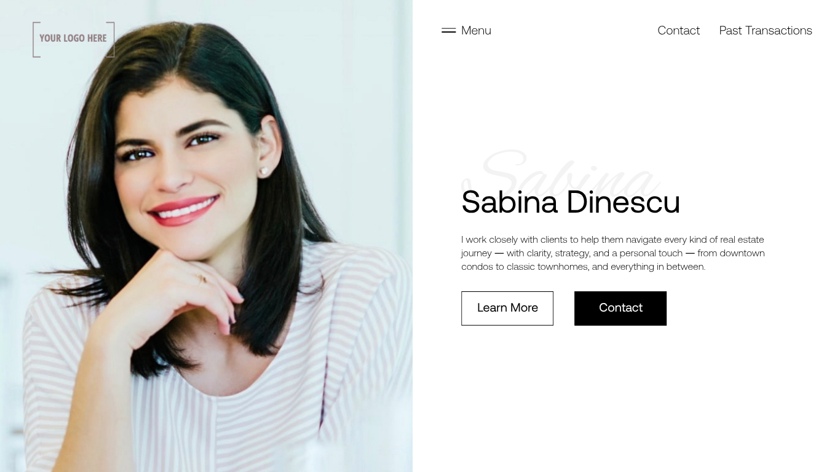Click the outlined Learn More button
Viewport: 840px width, 472px height.
point(507,308)
